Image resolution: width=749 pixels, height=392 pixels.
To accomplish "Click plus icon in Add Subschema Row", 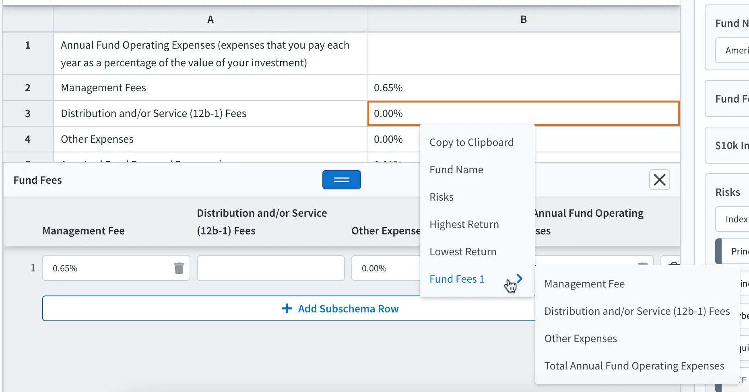I will click(287, 309).
